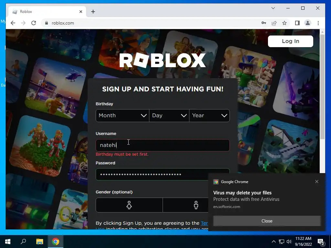The image size is (331, 248).
Task: Reload the Roblox page
Action: coord(34,23)
